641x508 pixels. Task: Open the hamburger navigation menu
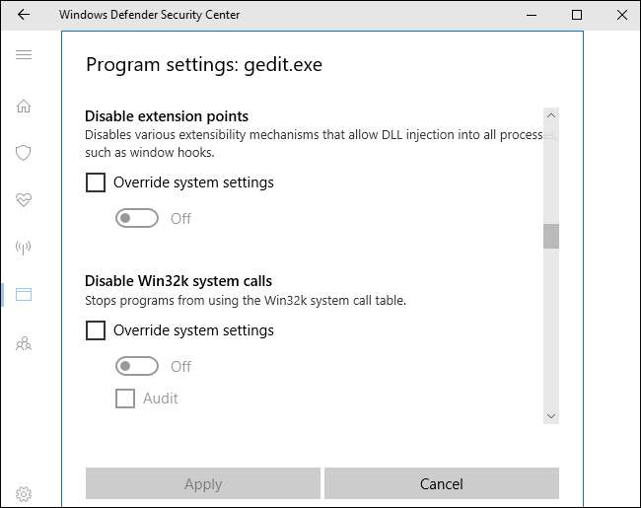point(24,54)
